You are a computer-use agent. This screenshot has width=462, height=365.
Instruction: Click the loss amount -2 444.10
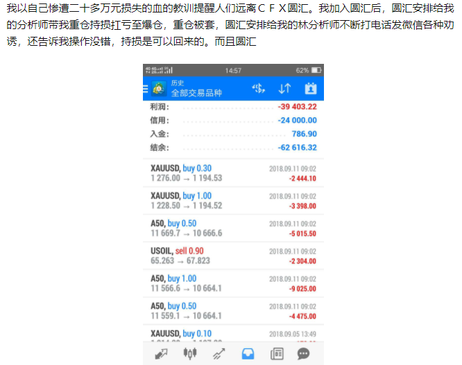(x=302, y=178)
